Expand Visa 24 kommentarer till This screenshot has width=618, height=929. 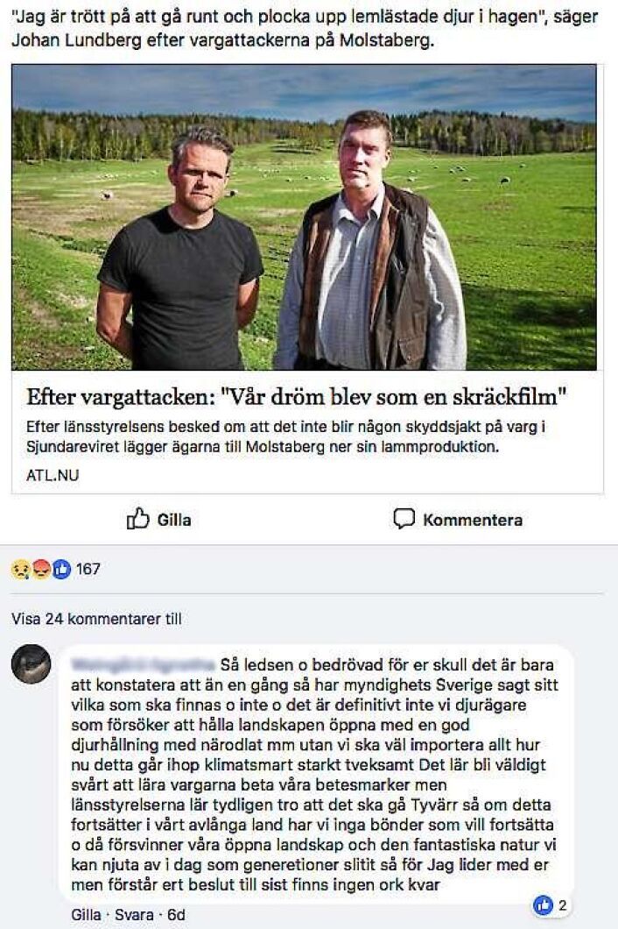[96, 619]
